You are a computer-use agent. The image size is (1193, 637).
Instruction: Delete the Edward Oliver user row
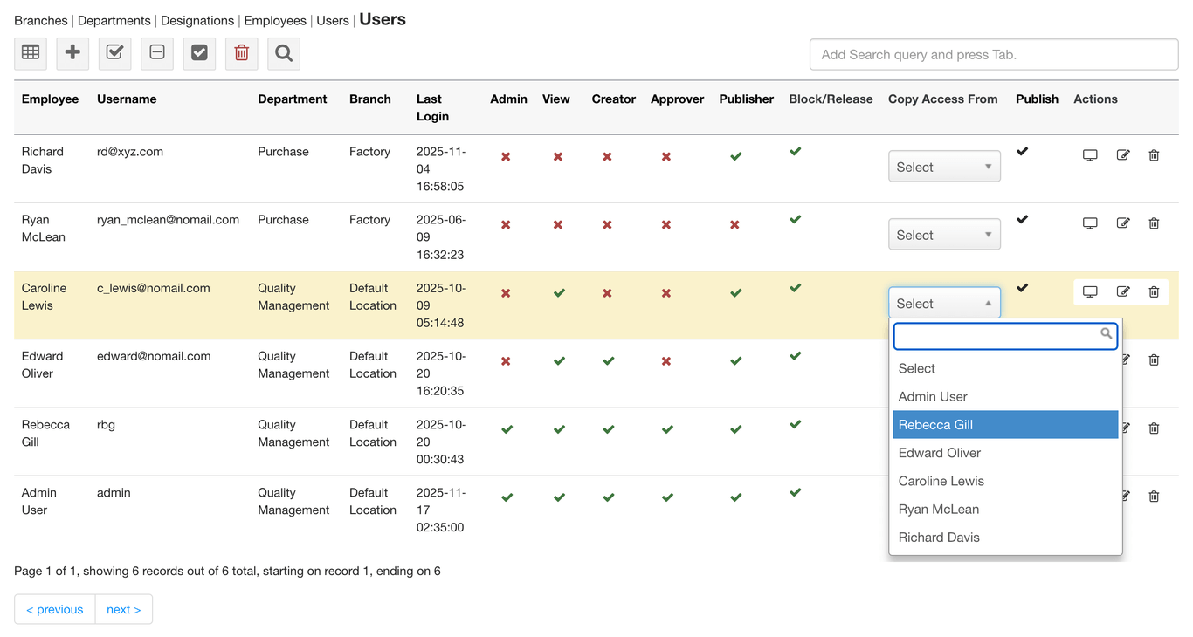(1154, 360)
